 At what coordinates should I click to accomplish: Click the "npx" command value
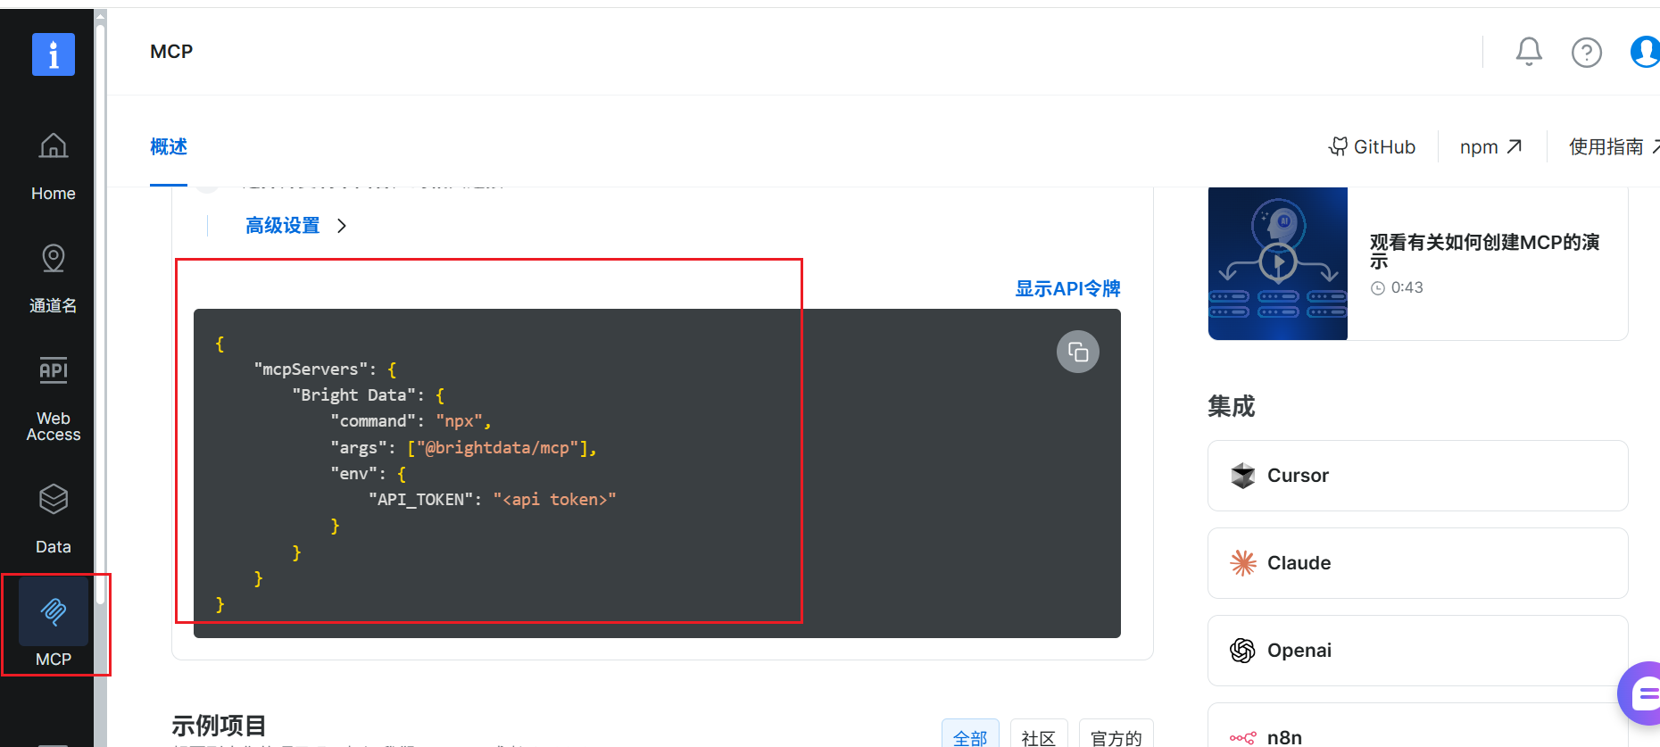pos(459,421)
